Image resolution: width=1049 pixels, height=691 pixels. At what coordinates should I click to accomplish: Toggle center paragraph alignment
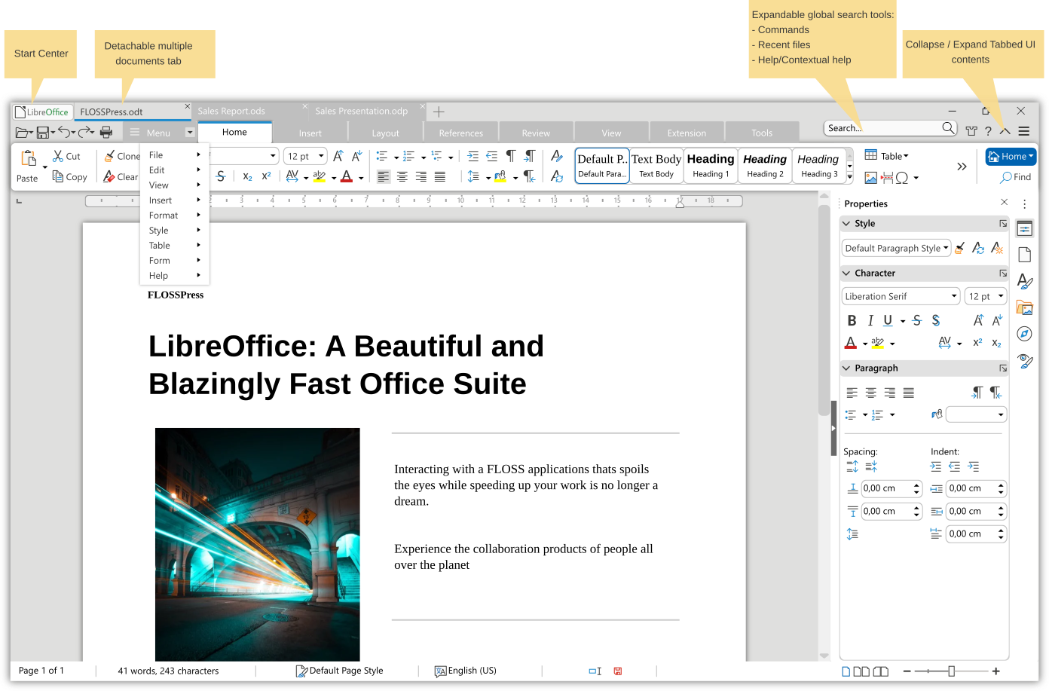tap(401, 176)
